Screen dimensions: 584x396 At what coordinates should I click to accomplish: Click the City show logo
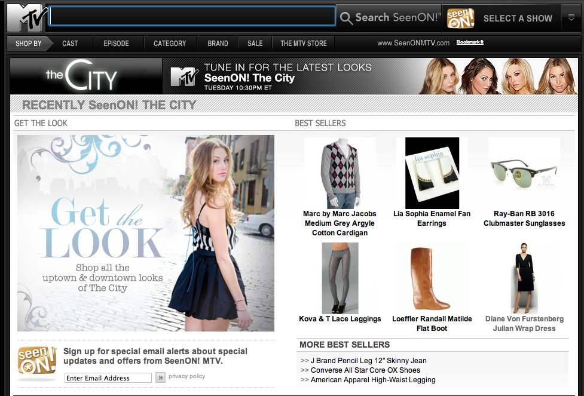point(82,75)
